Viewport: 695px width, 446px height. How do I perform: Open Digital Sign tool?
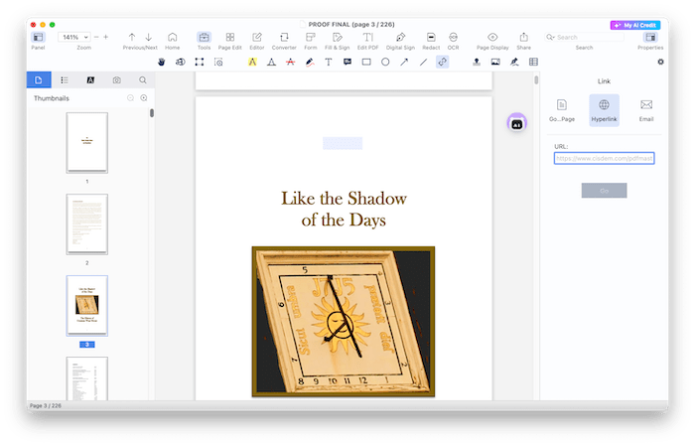coord(400,37)
